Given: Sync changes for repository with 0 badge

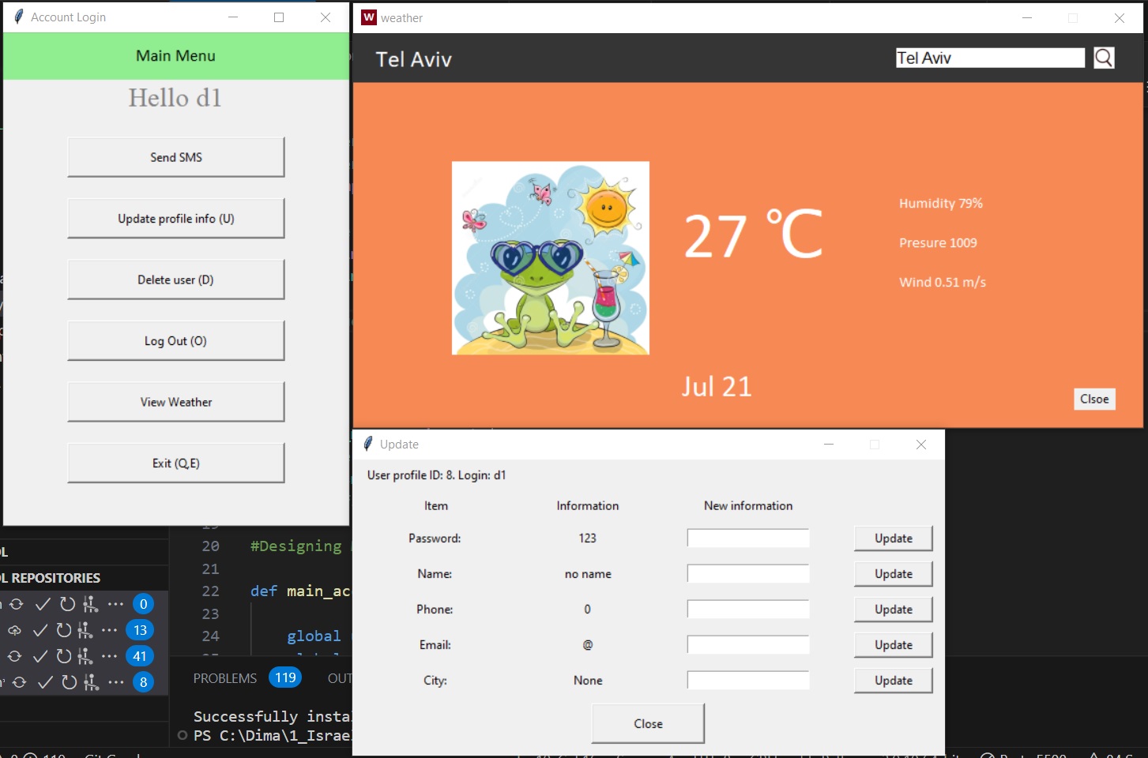Looking at the screenshot, I should pos(16,604).
